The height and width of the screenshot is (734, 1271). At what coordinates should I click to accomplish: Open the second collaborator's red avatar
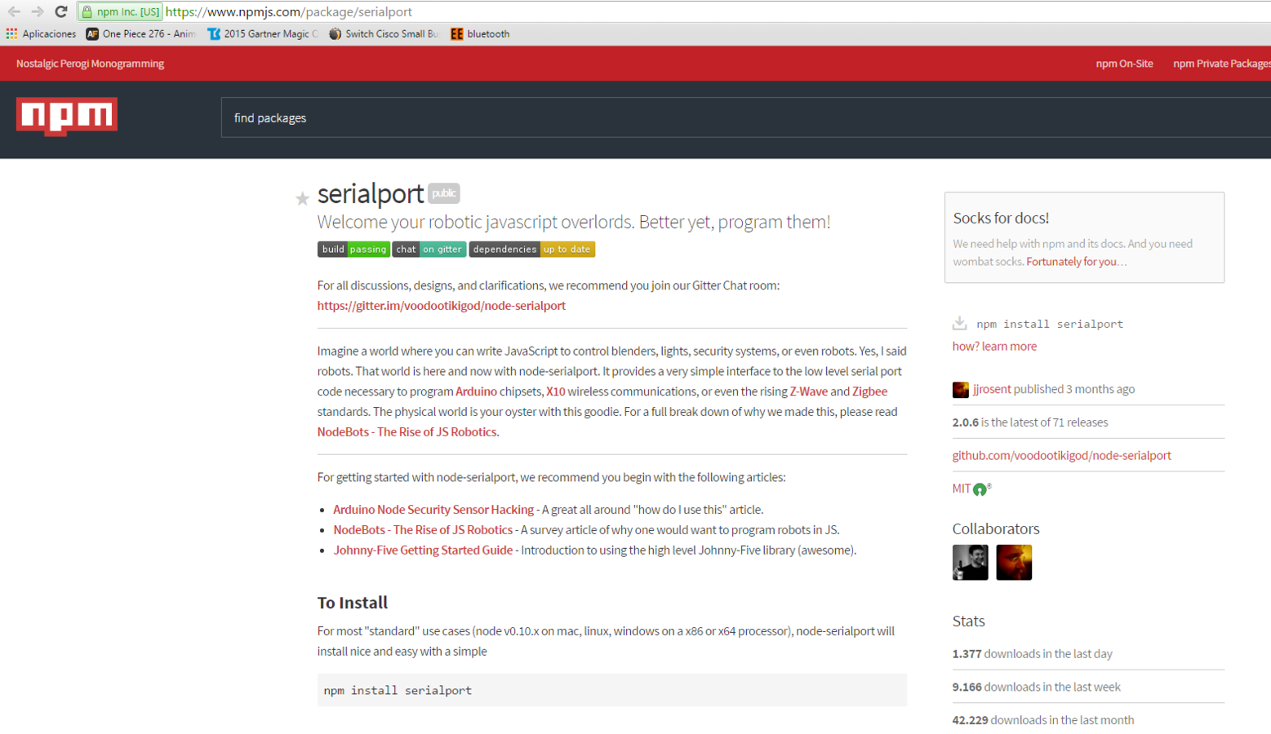(1014, 563)
